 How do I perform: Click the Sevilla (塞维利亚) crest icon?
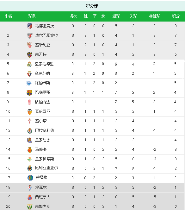[x=30, y=45]
